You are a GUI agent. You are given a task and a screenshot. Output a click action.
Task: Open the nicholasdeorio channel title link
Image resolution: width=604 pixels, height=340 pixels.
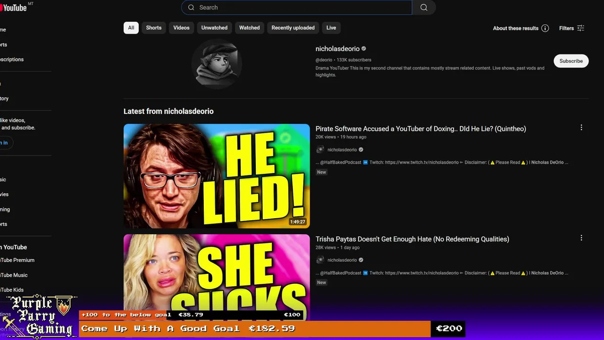(337, 49)
